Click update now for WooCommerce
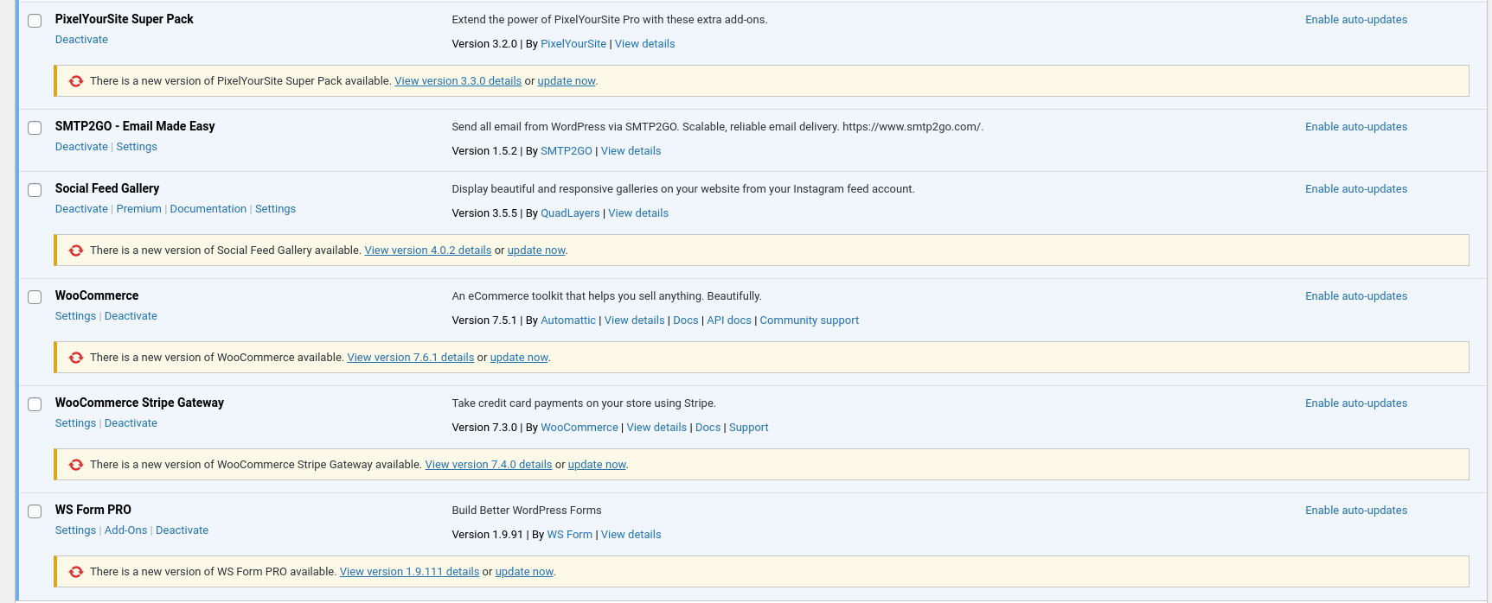The image size is (1492, 603). (x=519, y=358)
